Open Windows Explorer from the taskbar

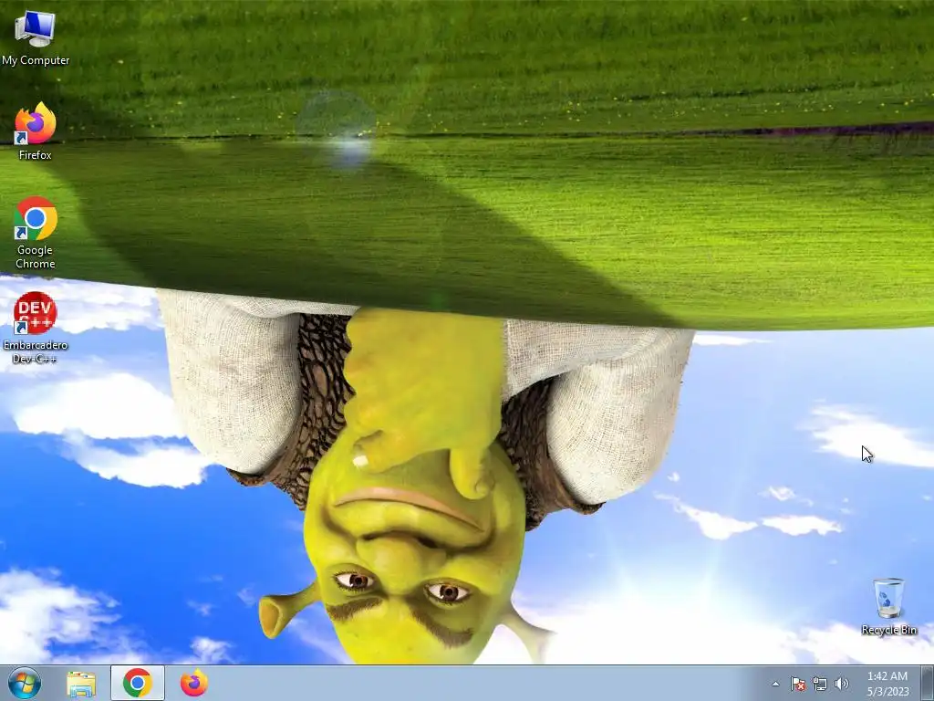pyautogui.click(x=81, y=684)
